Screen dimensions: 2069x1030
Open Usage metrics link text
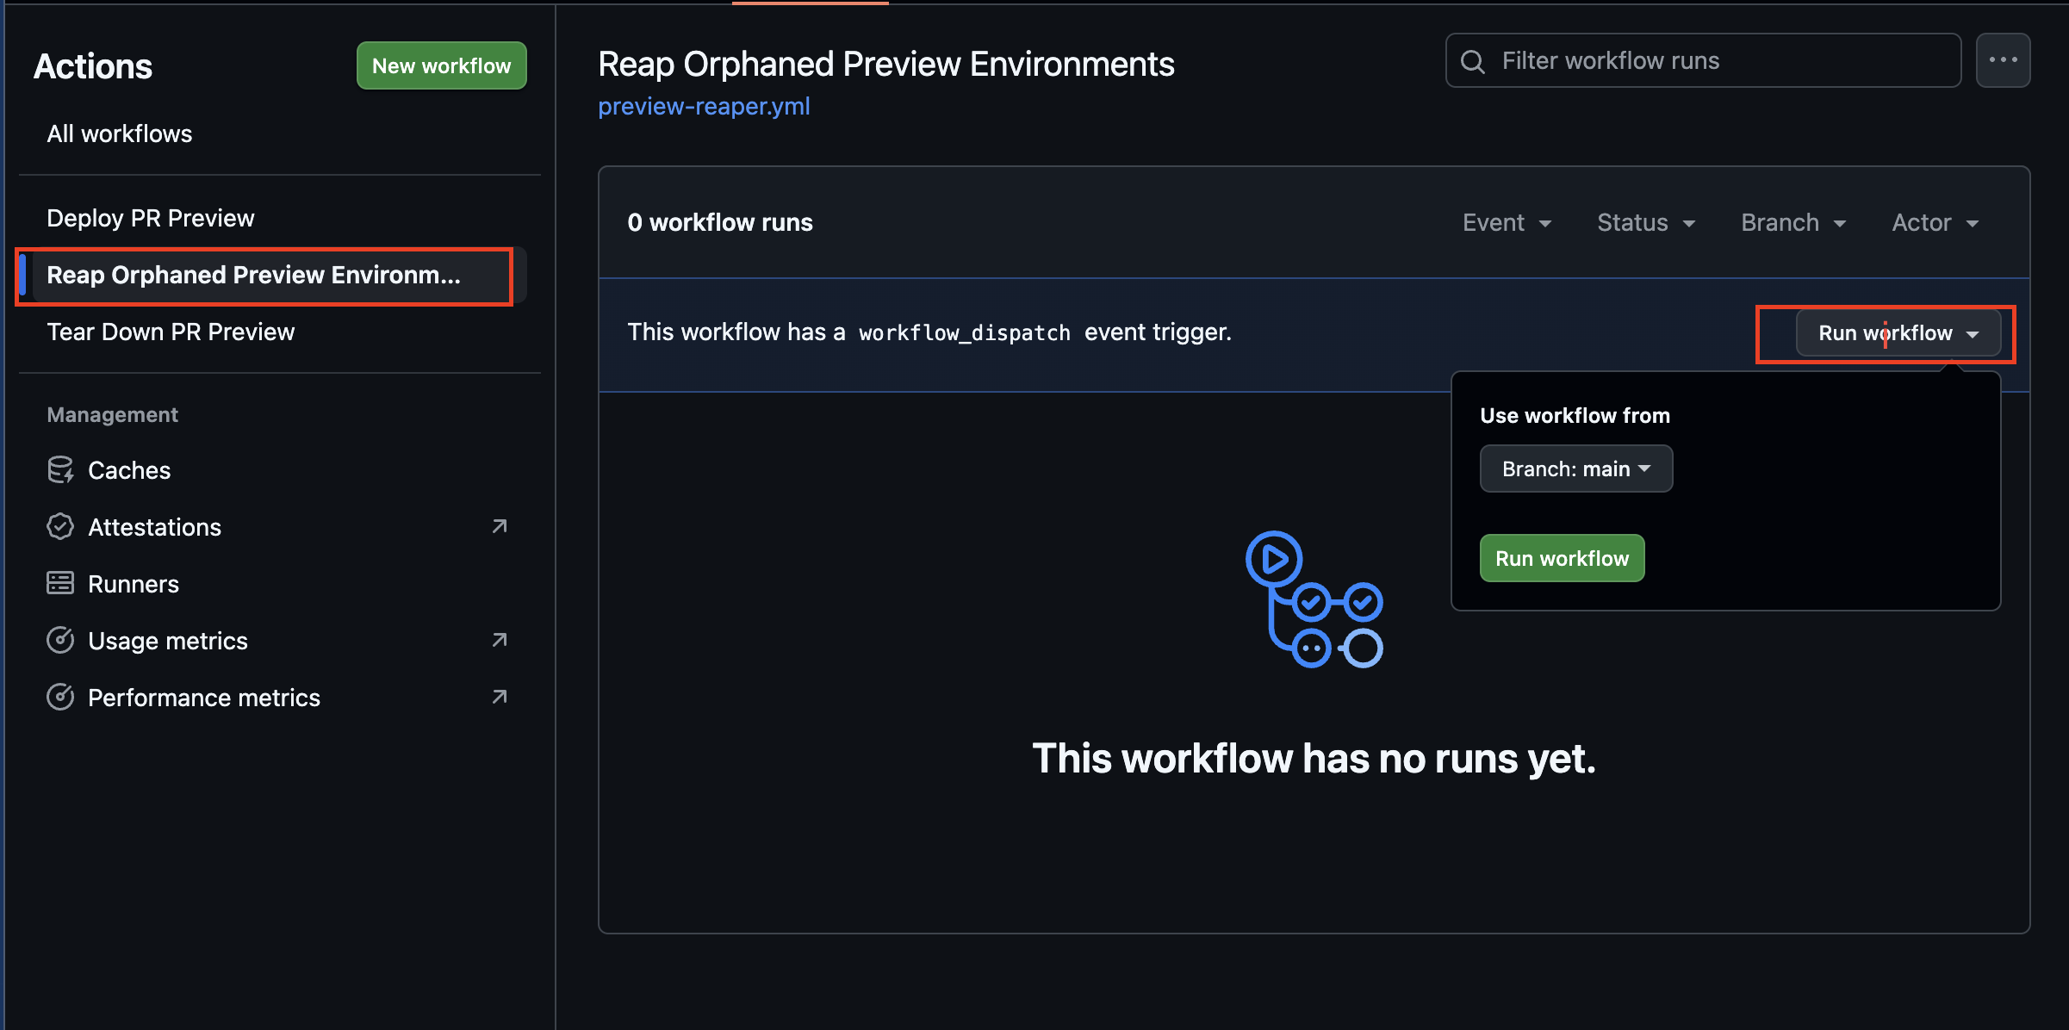point(168,641)
